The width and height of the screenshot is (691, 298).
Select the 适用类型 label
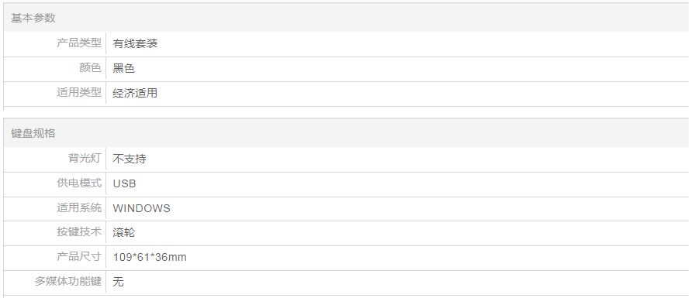79,93
